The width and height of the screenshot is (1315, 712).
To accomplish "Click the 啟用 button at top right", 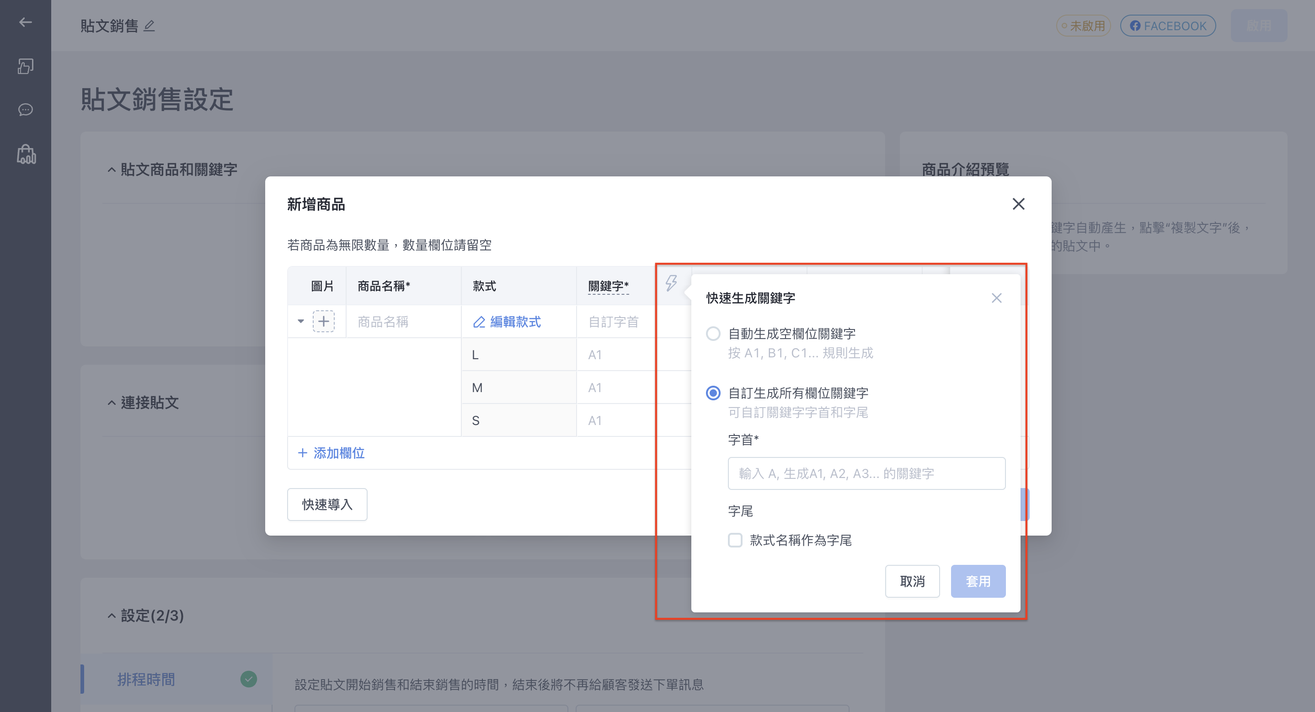I will (1259, 26).
